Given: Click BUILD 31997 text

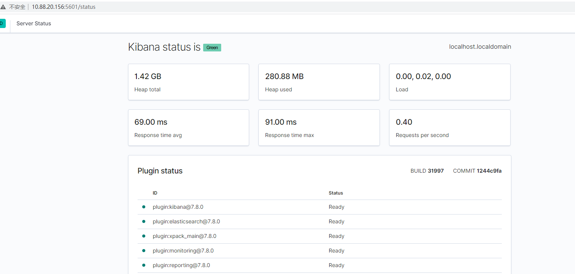Looking at the screenshot, I should click(x=427, y=171).
